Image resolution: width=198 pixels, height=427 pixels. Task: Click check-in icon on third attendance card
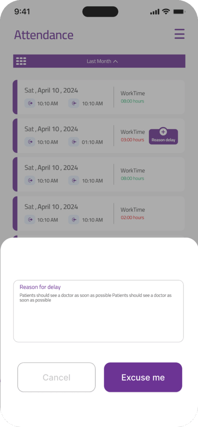(30, 181)
